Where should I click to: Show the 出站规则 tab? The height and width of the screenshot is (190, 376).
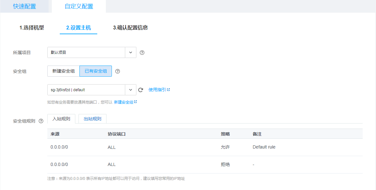tap(92, 119)
